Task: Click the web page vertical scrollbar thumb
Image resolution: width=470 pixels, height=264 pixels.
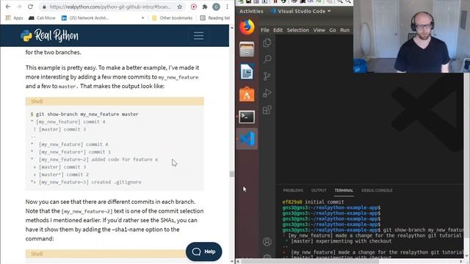Action: tap(231, 174)
